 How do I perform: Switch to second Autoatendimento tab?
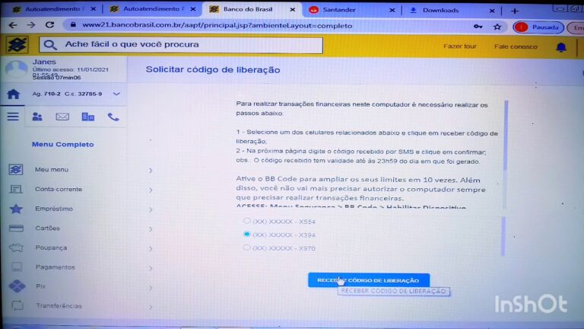coord(153,9)
